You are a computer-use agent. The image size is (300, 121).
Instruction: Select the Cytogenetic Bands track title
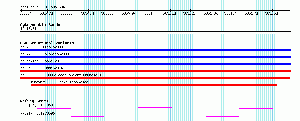[x=40, y=25]
